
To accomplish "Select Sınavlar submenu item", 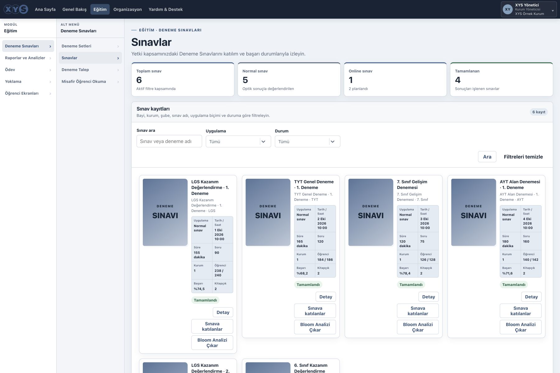I will [90, 58].
